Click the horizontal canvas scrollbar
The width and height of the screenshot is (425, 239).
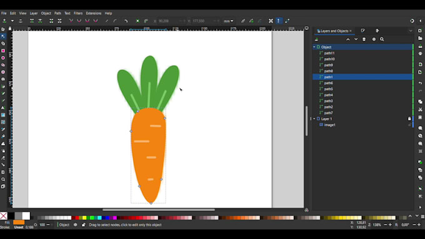click(x=159, y=210)
